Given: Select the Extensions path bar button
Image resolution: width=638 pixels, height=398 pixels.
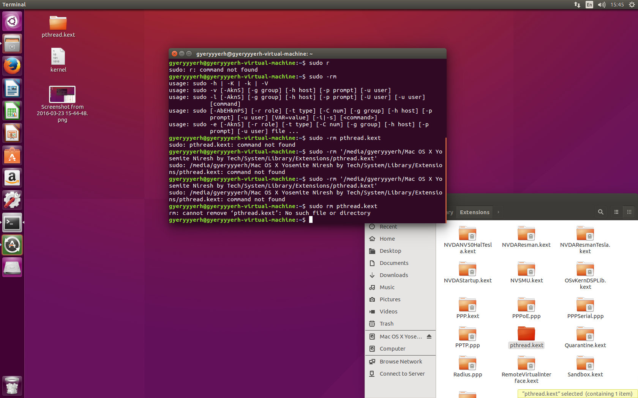Looking at the screenshot, I should [x=474, y=212].
